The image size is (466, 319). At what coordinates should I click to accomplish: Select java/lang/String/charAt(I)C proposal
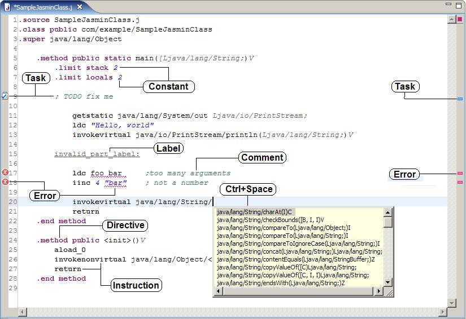click(254, 212)
